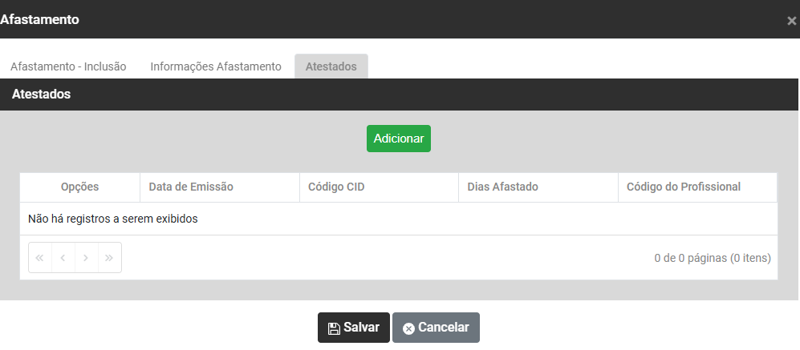Go to the first page of results

pos(40,258)
